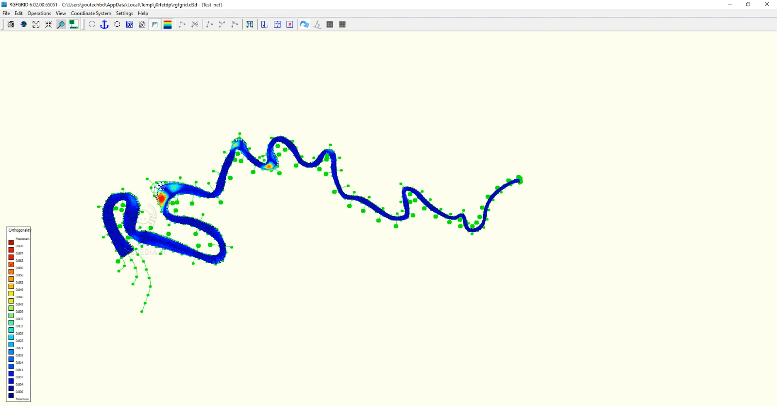Select the magnifying glass zoom tool
The image size is (777, 406).
[61, 24]
